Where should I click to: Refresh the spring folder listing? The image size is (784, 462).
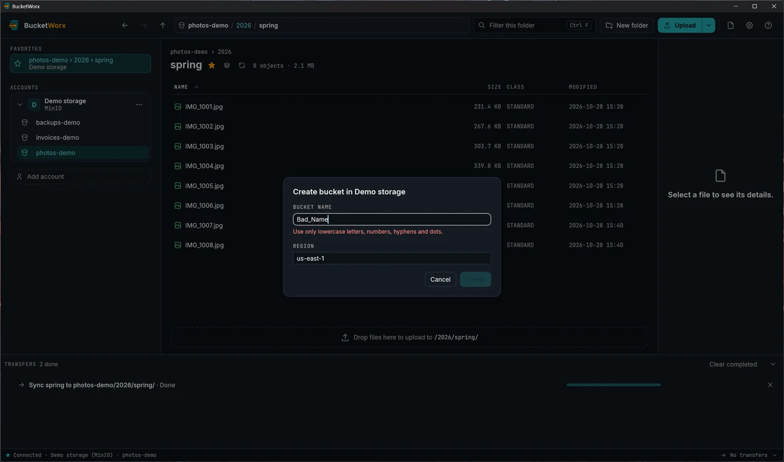pyautogui.click(x=242, y=65)
